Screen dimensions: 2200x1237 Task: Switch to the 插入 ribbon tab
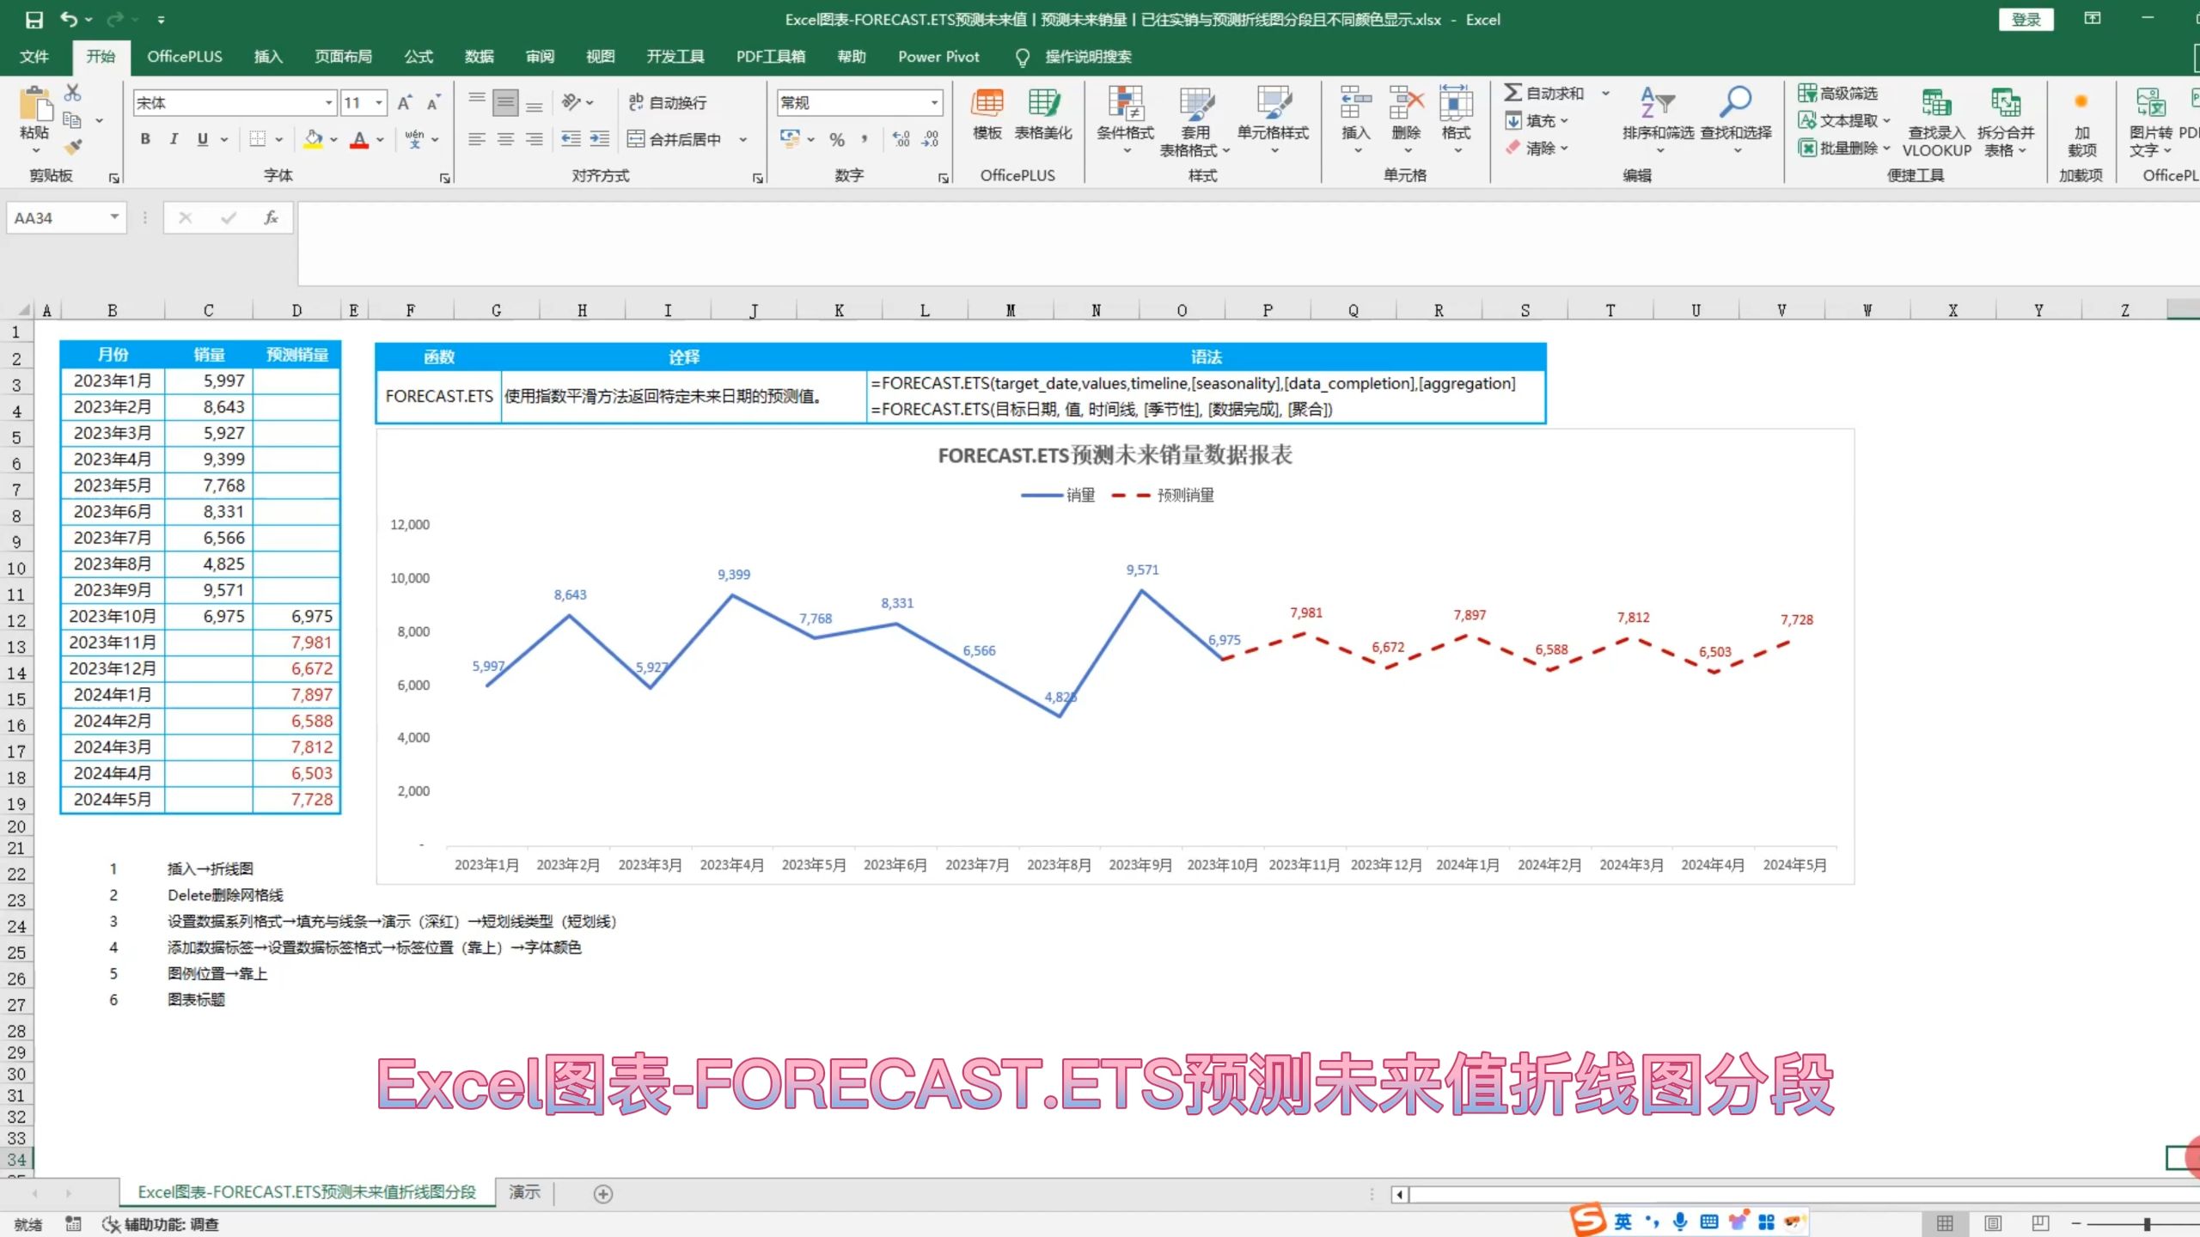[268, 56]
